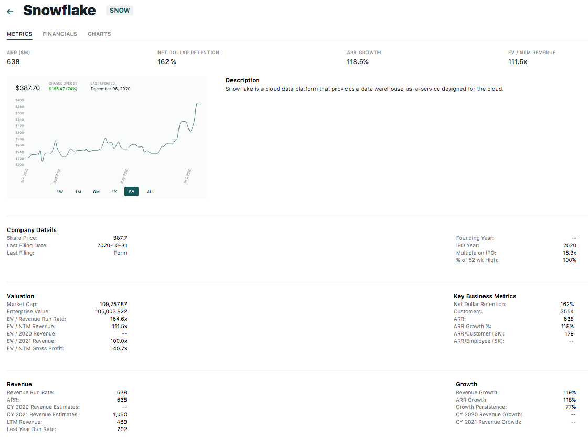Click the top EV / NTM Revenue 111.5x

click(518, 62)
